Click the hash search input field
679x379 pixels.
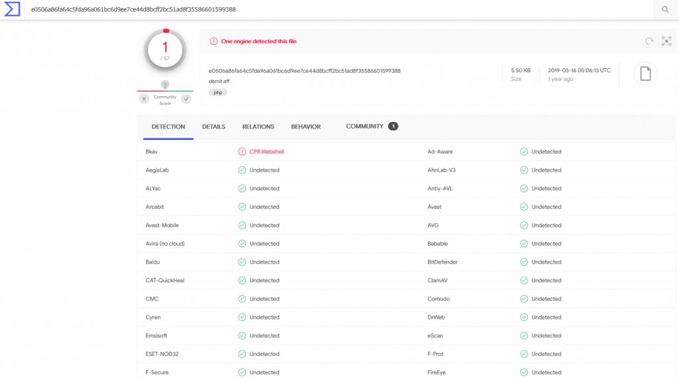click(x=339, y=9)
